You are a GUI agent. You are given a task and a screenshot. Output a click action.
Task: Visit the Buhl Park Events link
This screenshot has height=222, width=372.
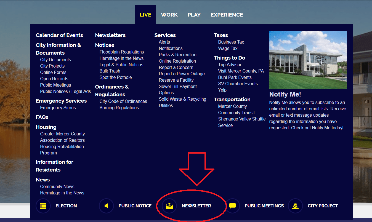[235, 77]
